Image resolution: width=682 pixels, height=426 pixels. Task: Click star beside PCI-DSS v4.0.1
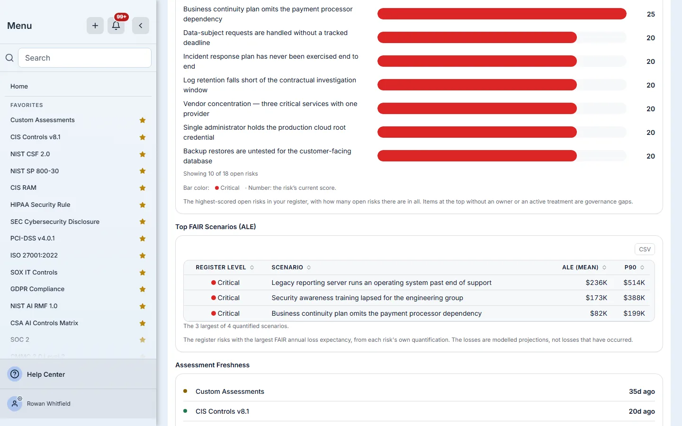[x=143, y=239]
